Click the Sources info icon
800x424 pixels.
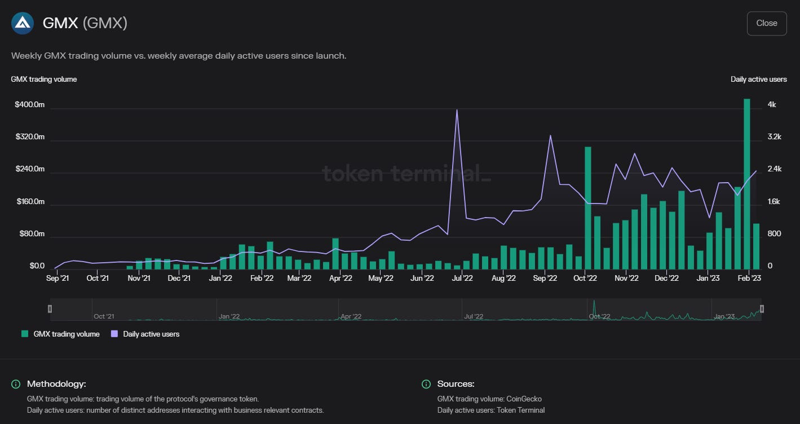click(426, 384)
